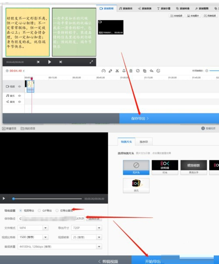This screenshot has height=264, width=219.
Task: Mute the music track speaker
Action: point(20,96)
